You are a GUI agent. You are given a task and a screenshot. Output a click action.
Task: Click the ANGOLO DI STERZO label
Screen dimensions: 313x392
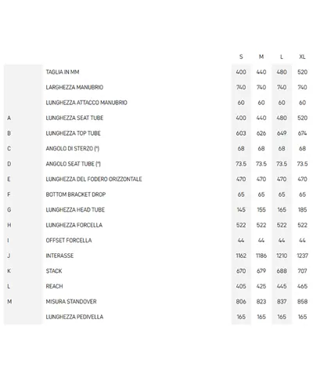[x=73, y=148]
